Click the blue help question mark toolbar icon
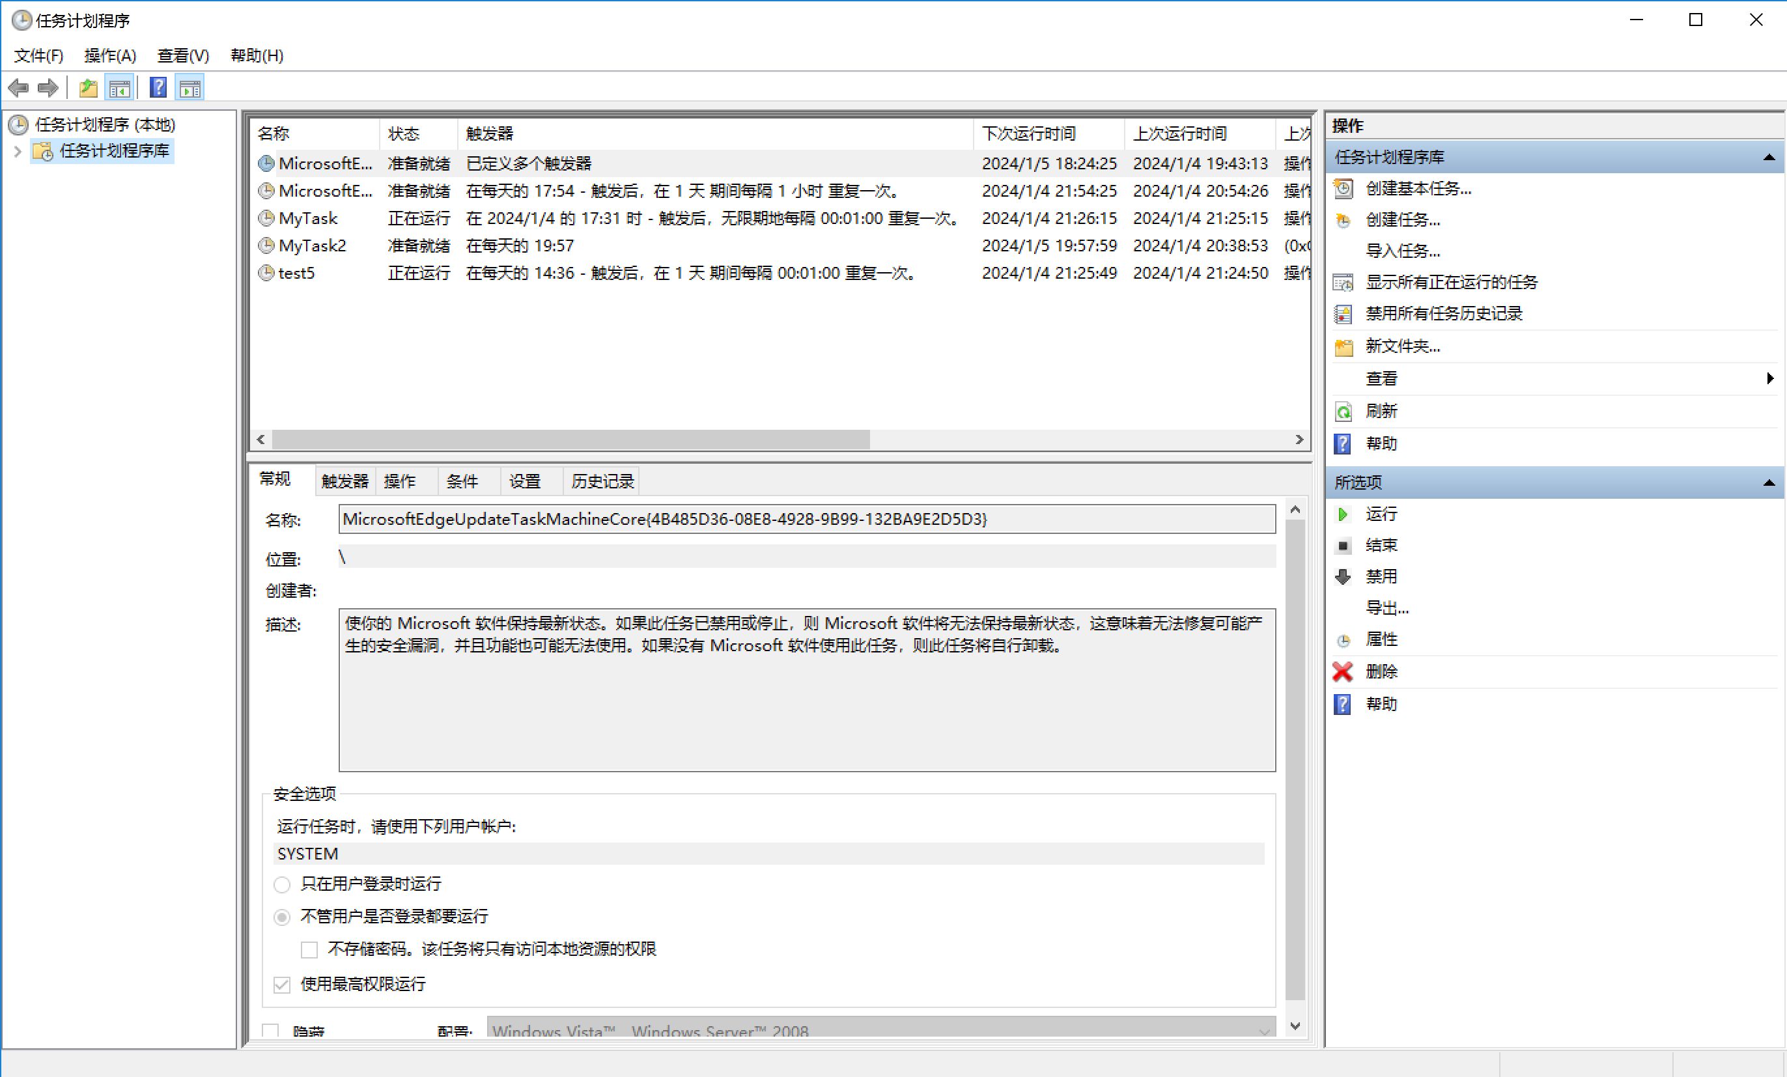The height and width of the screenshot is (1077, 1787). [158, 89]
